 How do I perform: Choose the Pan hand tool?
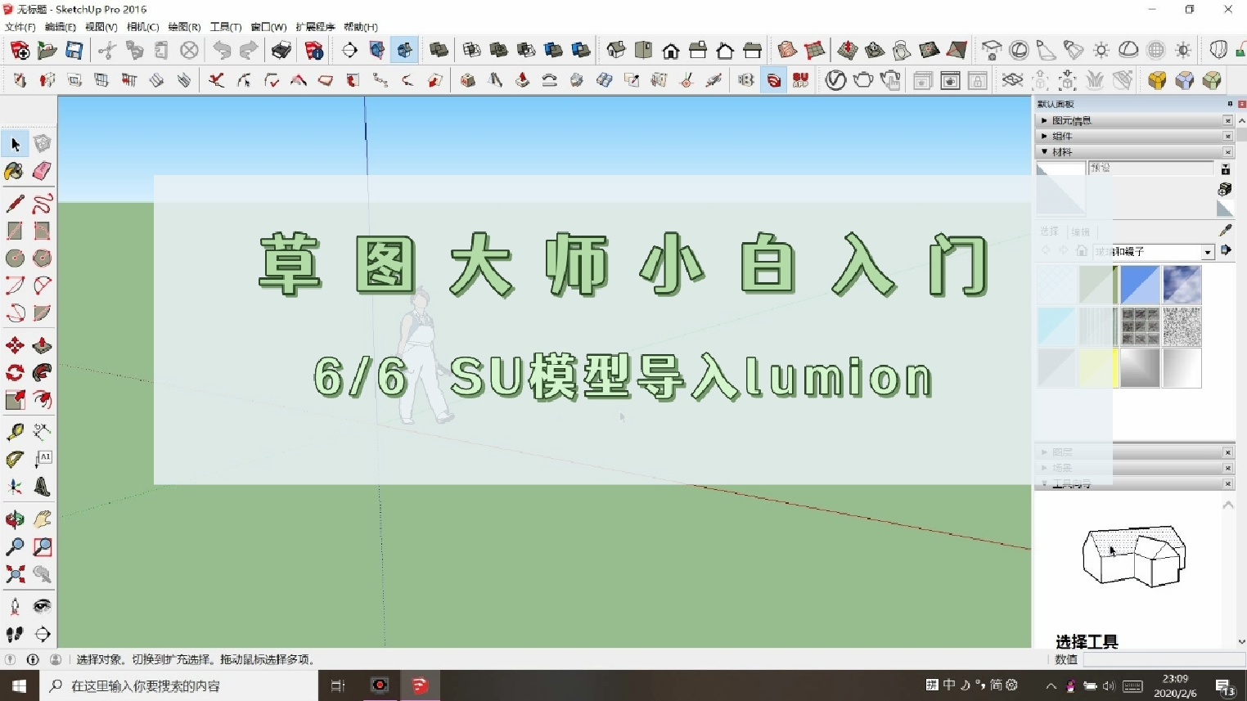(42, 519)
